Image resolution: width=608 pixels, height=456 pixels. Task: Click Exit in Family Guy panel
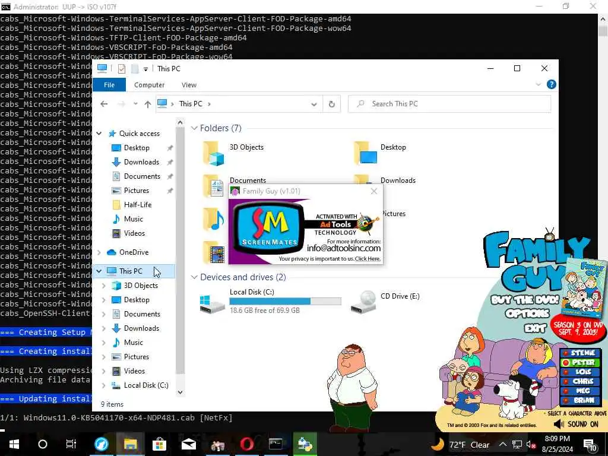pyautogui.click(x=535, y=328)
